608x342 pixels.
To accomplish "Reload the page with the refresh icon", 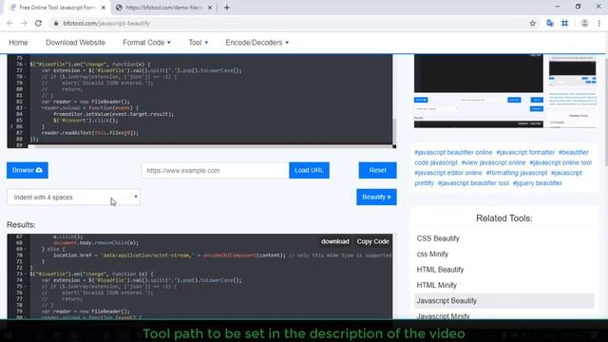I will click(x=38, y=23).
